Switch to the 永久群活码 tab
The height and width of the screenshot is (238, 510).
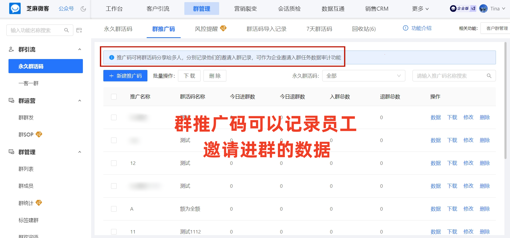point(118,29)
